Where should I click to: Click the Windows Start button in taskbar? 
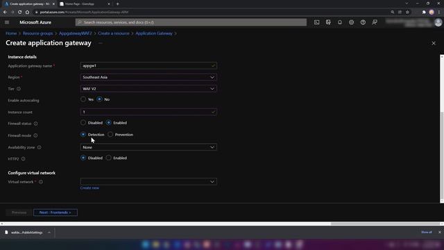tap(146, 244)
